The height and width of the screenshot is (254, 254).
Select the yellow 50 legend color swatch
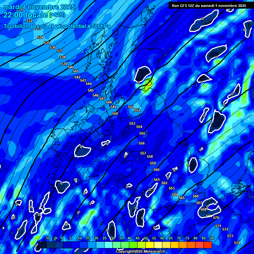coord(142,245)
